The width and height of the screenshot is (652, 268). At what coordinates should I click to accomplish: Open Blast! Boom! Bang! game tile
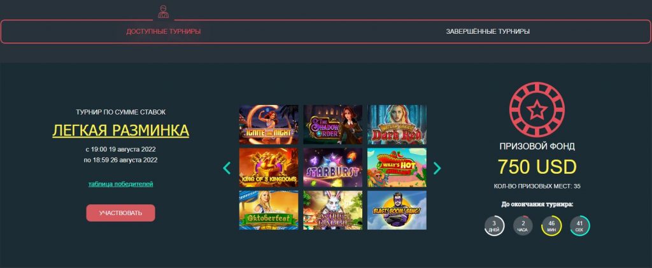(397, 210)
